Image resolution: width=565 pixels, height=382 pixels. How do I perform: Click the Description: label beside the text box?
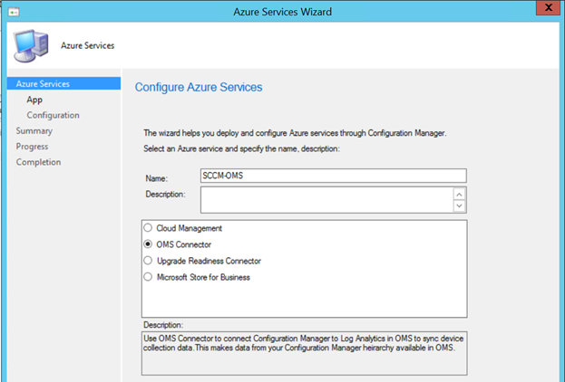(x=165, y=195)
